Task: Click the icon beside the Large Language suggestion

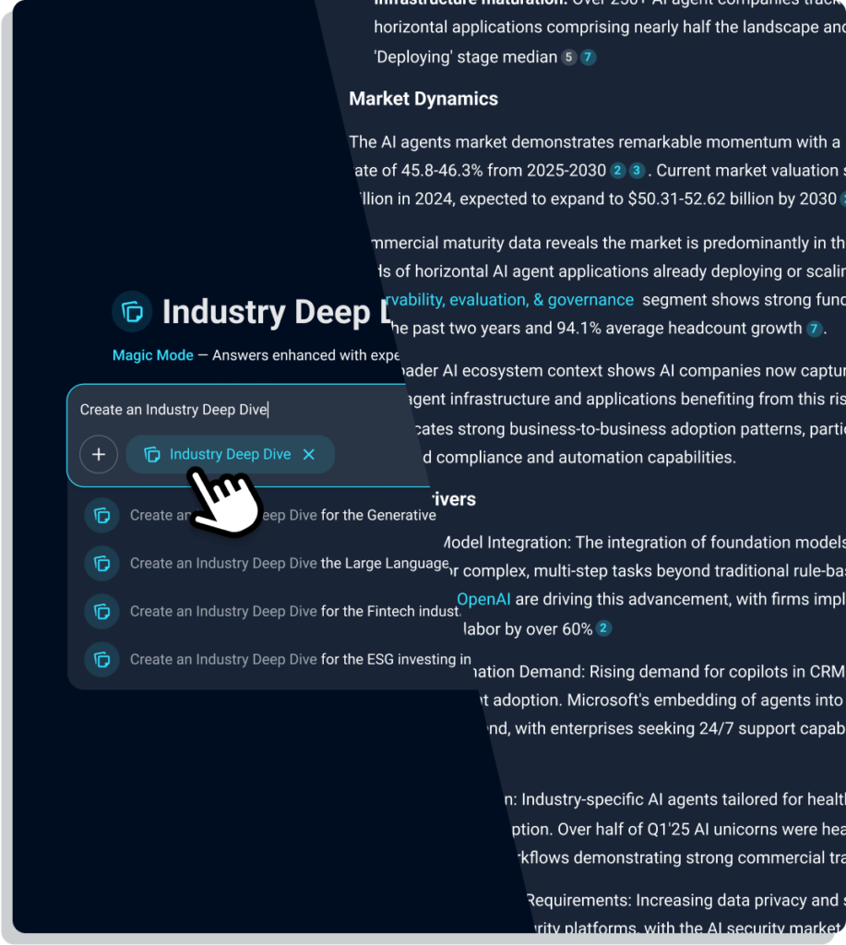Action: point(101,563)
